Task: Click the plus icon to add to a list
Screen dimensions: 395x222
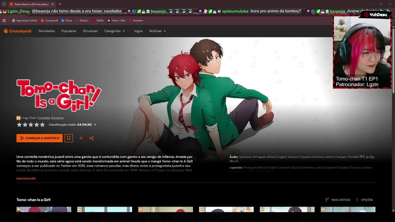Action: (81, 138)
